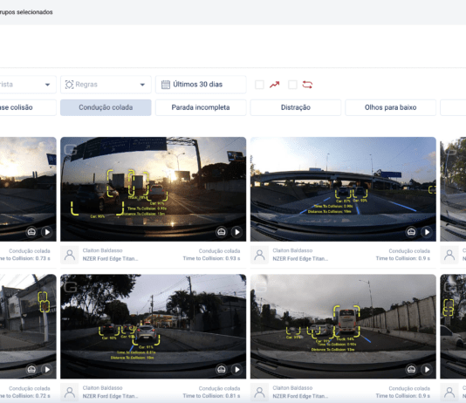Image resolution: width=466 pixels, height=403 pixels.
Task: Toggle the checkbox beside trending arrow
Action: (x=259, y=85)
